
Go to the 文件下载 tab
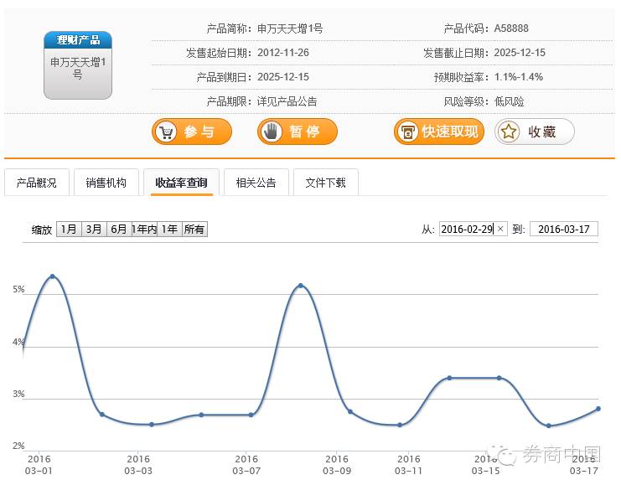326,182
